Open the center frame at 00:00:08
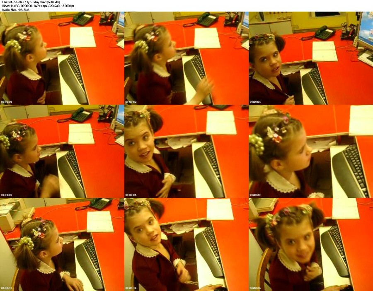 click(x=186, y=152)
